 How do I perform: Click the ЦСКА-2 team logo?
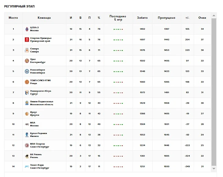27,29
